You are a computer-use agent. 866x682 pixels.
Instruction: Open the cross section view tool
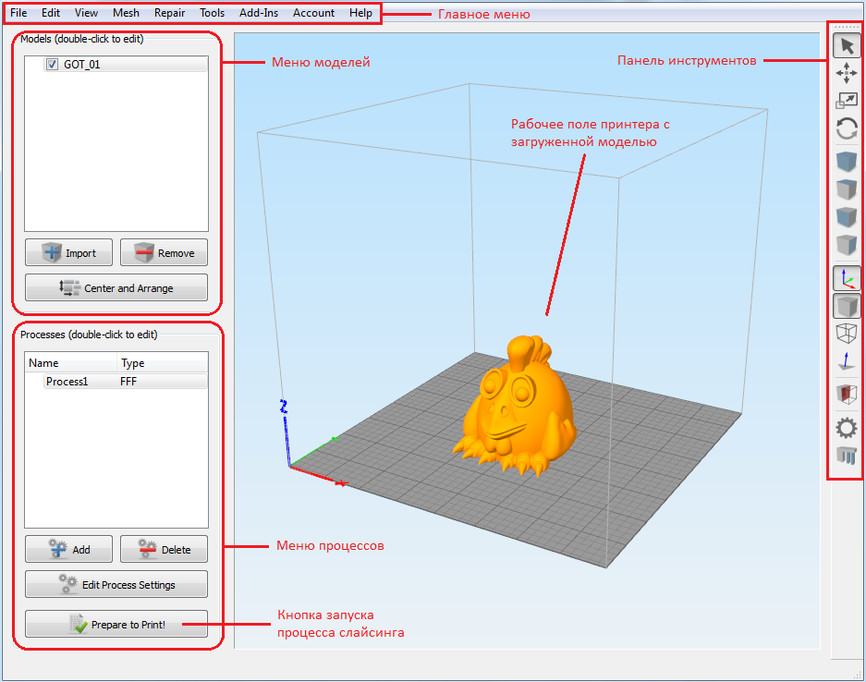847,395
